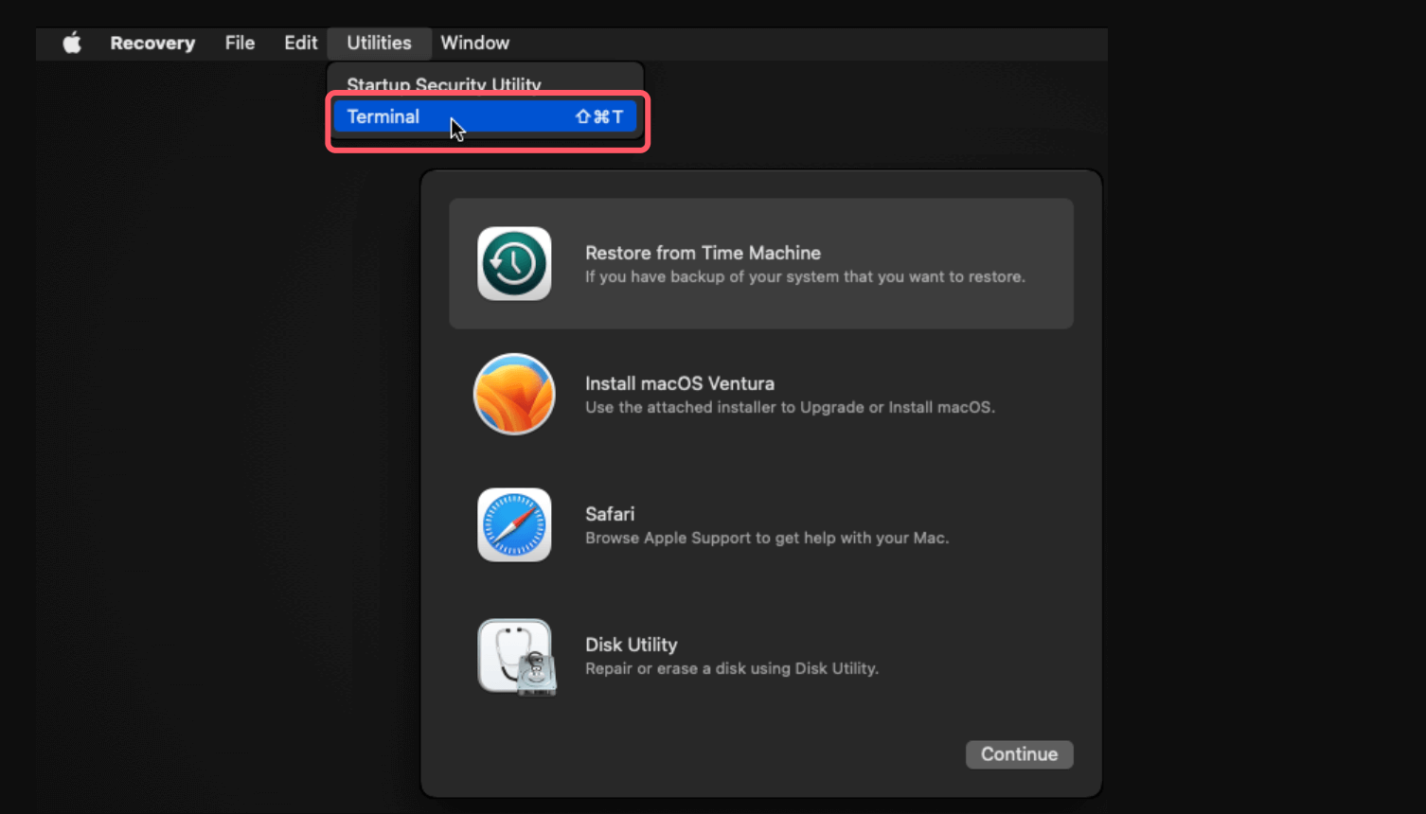Select the Safari option label
1426x814 pixels.
(x=610, y=514)
